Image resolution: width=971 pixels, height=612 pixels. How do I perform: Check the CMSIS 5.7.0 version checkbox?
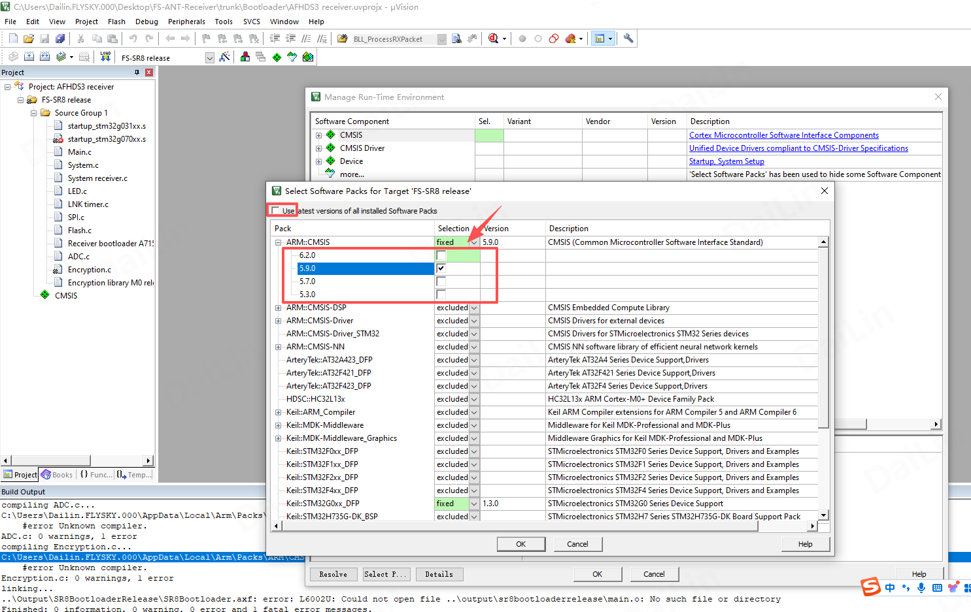coord(441,282)
